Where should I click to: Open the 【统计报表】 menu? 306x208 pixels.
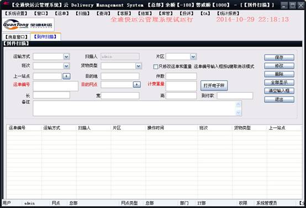(228, 13)
